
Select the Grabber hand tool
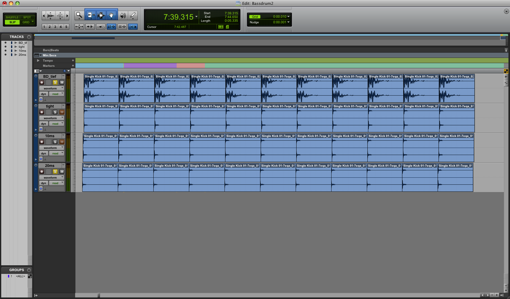click(x=112, y=15)
